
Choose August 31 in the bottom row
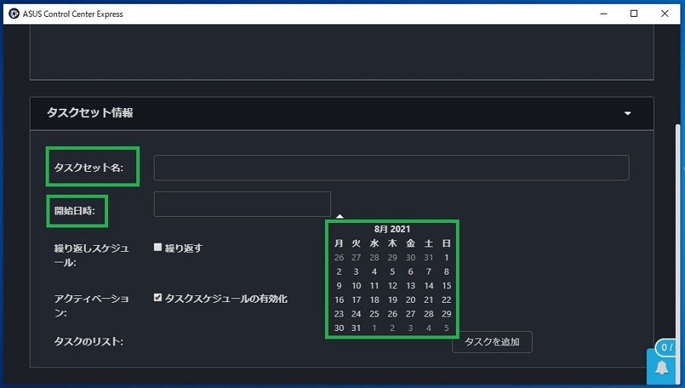[356, 328]
